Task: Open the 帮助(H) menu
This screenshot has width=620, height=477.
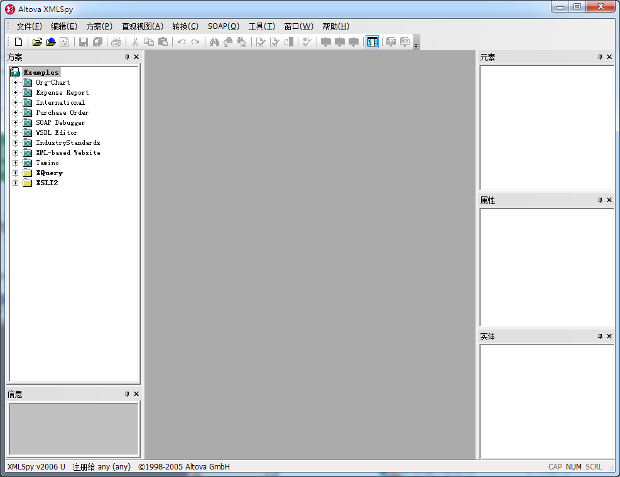Action: click(335, 26)
